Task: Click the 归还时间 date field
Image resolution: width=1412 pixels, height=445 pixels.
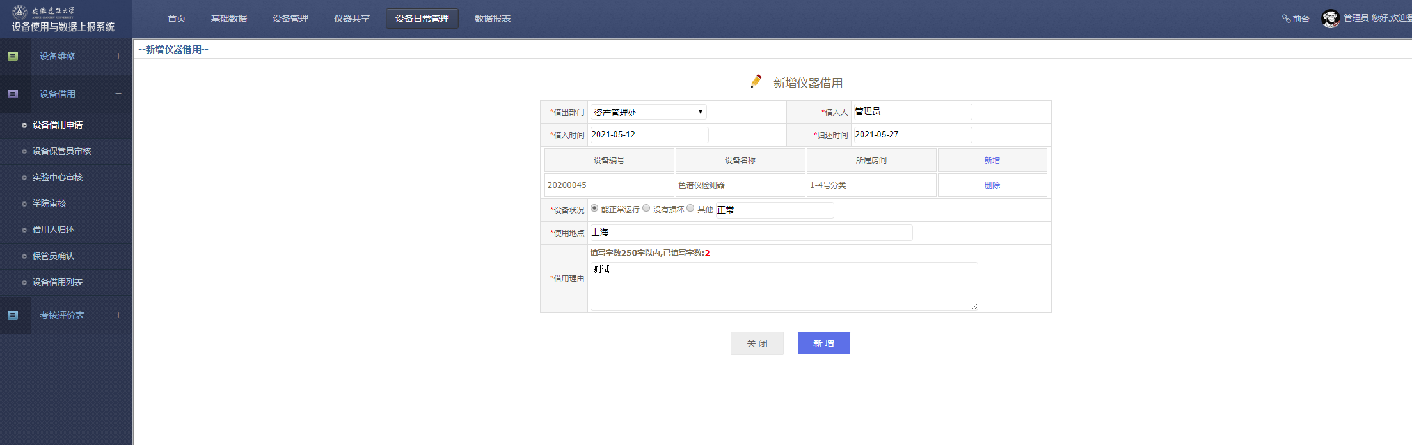Action: pyautogui.click(x=912, y=135)
